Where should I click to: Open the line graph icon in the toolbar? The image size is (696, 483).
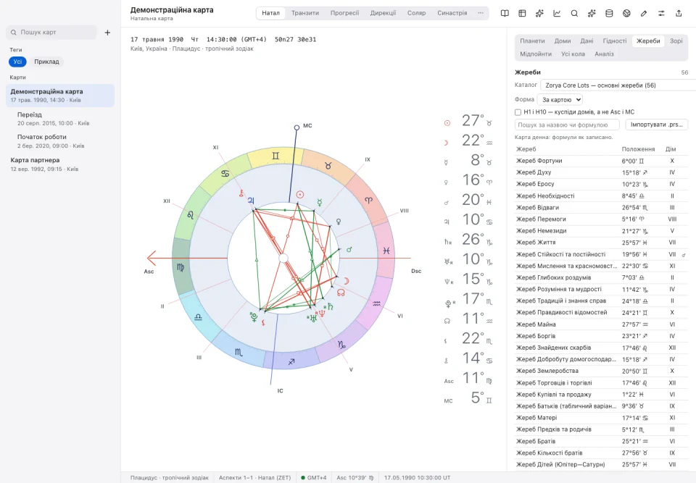tap(557, 13)
